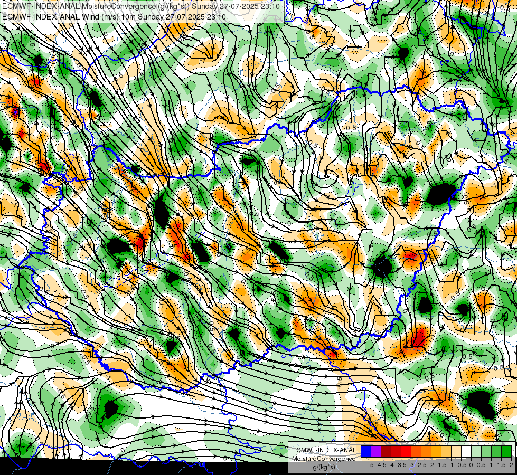Click the -4 legend tick value
The width and height of the screenshot is (517, 475).
(391, 465)
